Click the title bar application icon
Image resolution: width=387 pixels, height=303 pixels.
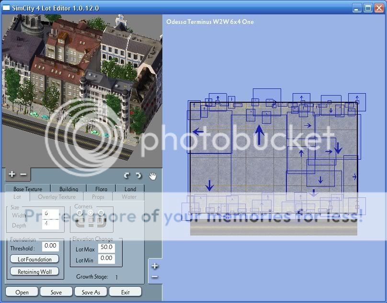pyautogui.click(x=6, y=8)
